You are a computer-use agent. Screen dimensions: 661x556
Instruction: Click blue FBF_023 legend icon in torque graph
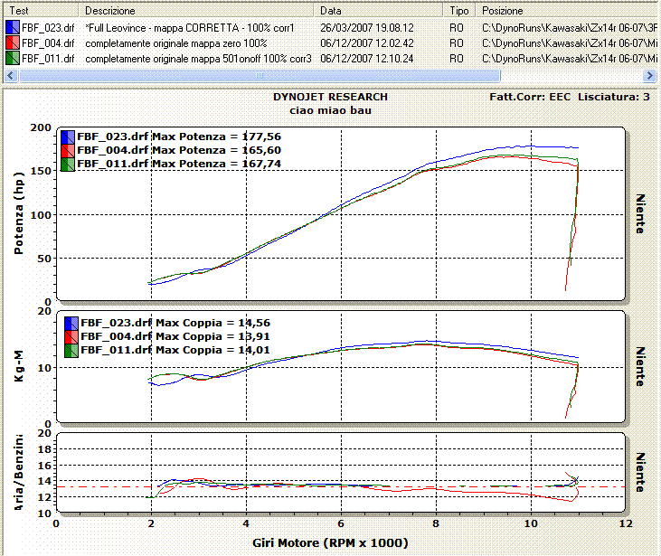pos(70,323)
